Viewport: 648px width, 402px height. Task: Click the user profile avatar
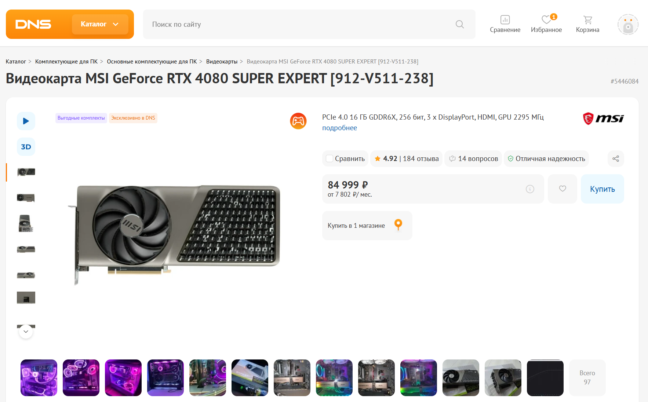click(628, 25)
